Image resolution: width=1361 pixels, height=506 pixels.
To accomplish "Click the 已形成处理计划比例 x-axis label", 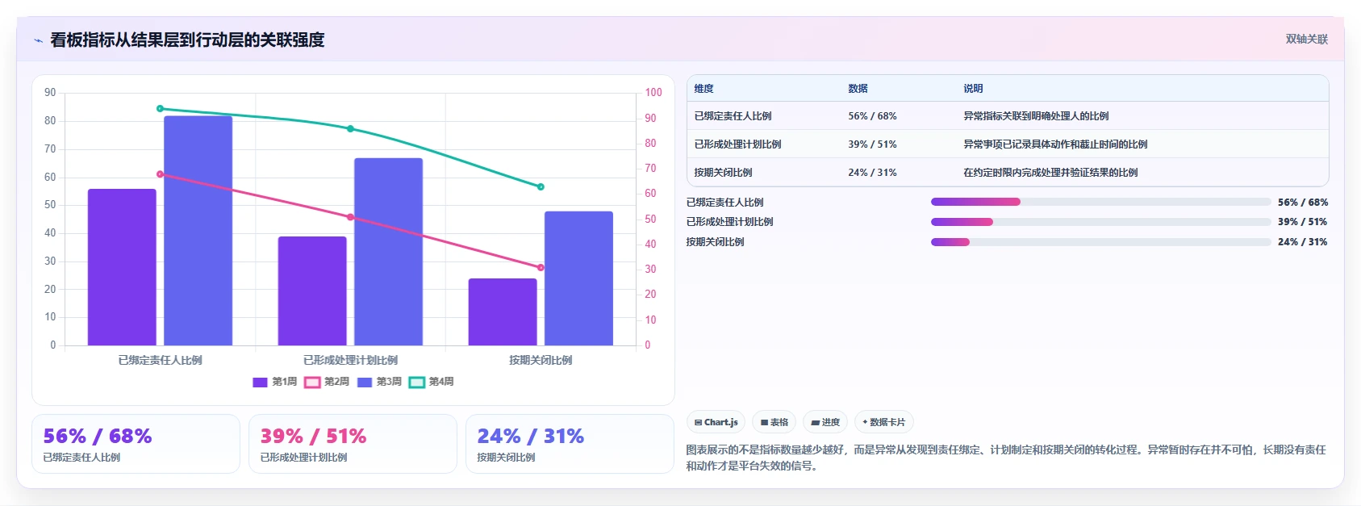I will coord(350,360).
